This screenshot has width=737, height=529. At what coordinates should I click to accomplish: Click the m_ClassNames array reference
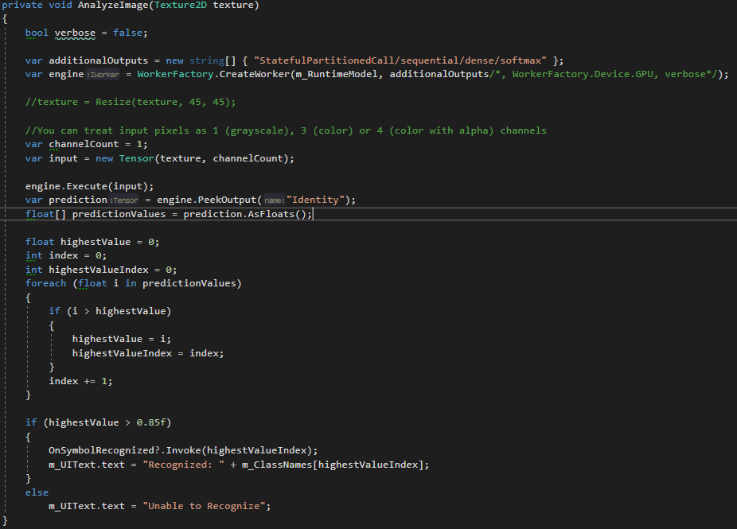tap(277, 465)
